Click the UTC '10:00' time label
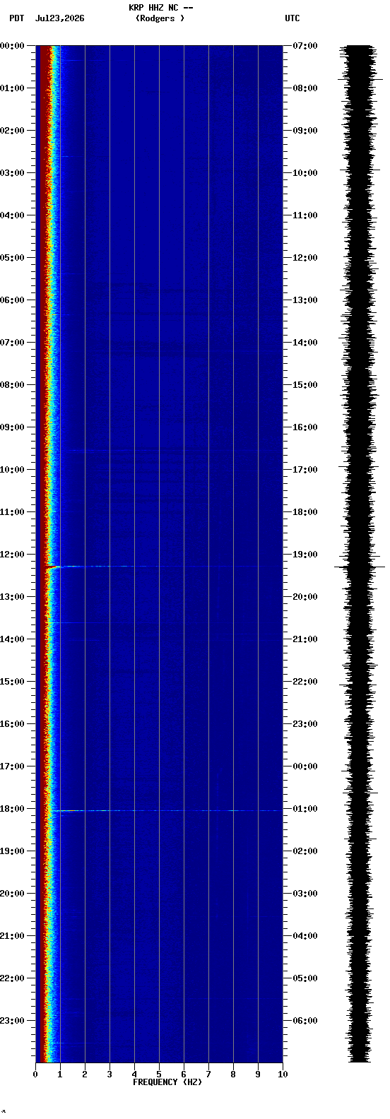The height and width of the screenshot is (1119, 390). (305, 173)
